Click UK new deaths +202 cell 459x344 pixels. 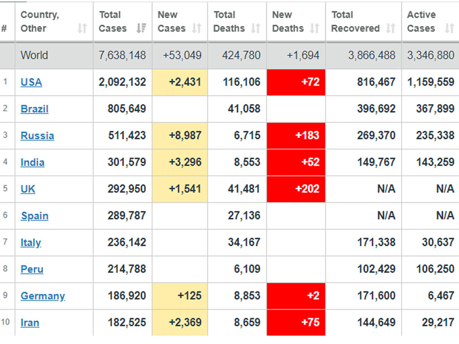(296, 189)
